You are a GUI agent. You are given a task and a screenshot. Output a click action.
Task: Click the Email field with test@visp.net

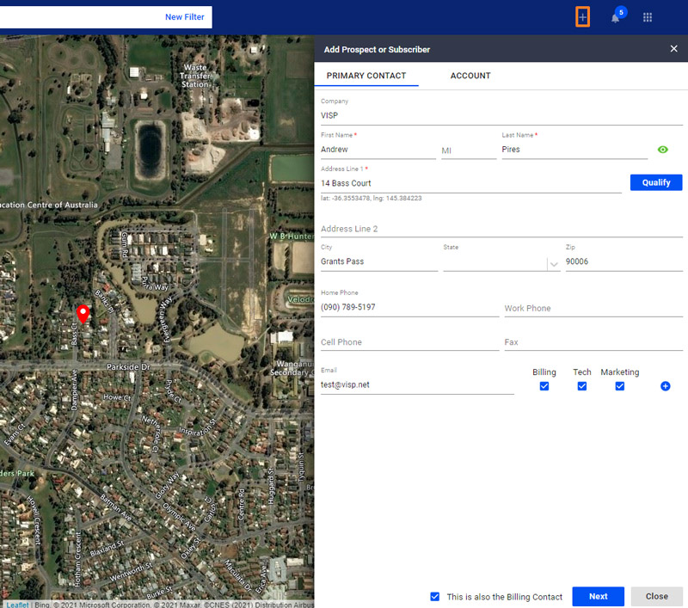(x=417, y=385)
